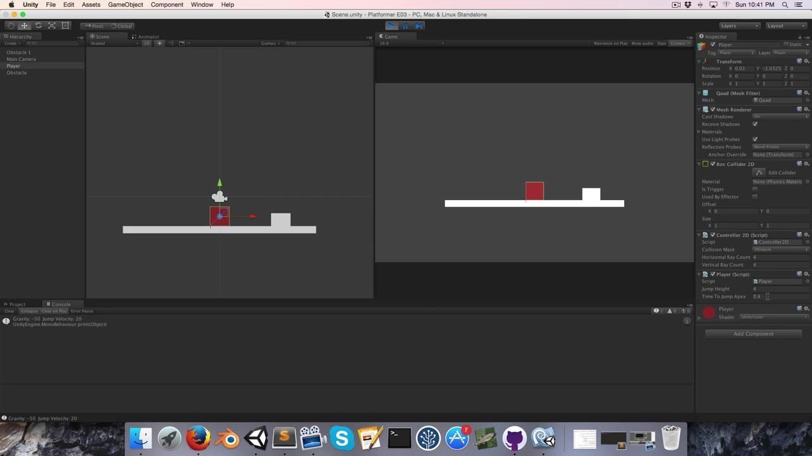The height and width of the screenshot is (456, 812).
Task: Launch Firefox from the dock
Action: click(199, 438)
